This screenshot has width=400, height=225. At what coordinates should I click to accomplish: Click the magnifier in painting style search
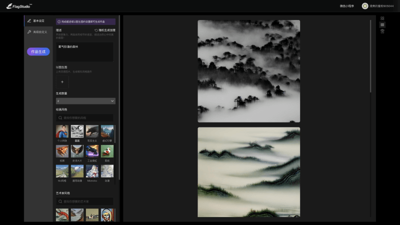coord(60,117)
